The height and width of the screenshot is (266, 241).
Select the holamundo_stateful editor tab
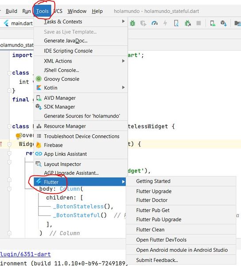(x=16, y=45)
